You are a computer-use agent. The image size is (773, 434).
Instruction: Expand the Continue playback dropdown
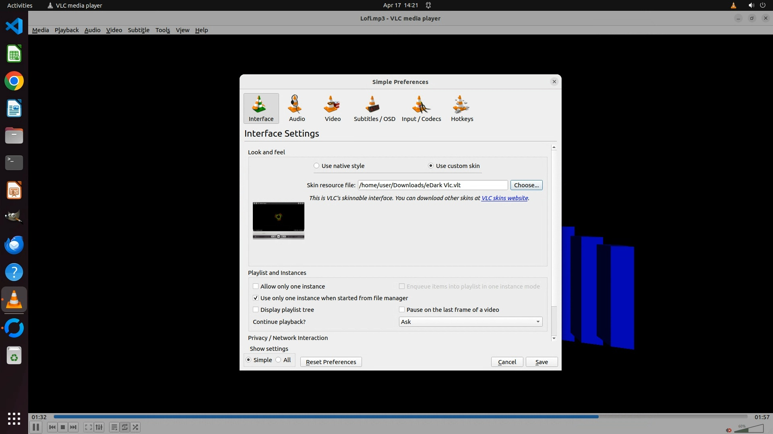(470, 321)
